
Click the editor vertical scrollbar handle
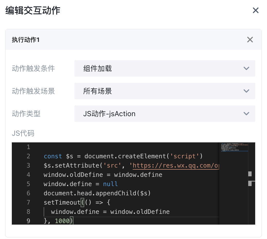tap(250, 174)
